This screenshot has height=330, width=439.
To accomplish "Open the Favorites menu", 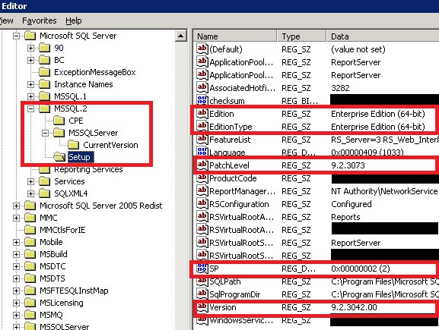I will click(x=40, y=20).
